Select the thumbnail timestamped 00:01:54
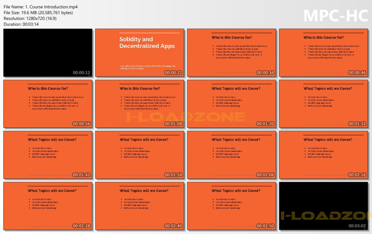This screenshot has height=234, width=372. click(x=140, y=155)
